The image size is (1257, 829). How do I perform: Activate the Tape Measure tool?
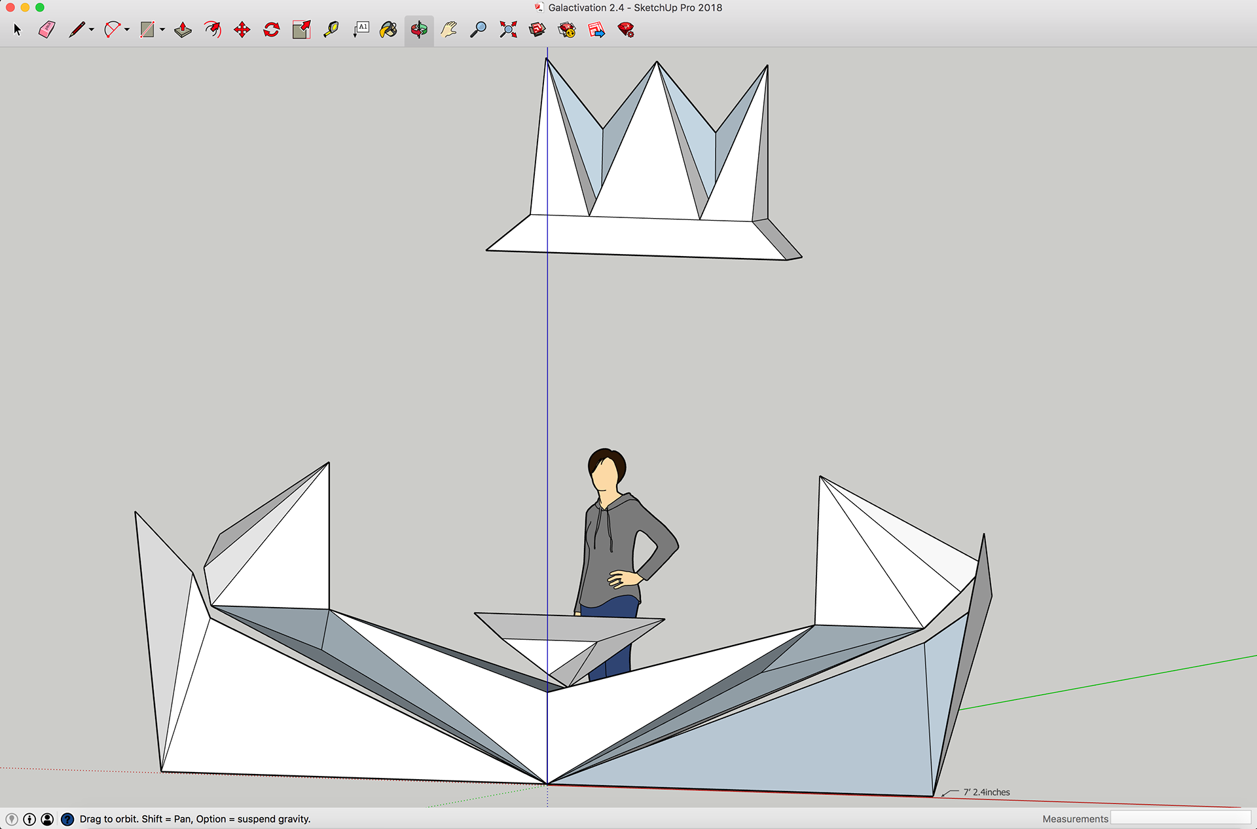[x=331, y=29]
